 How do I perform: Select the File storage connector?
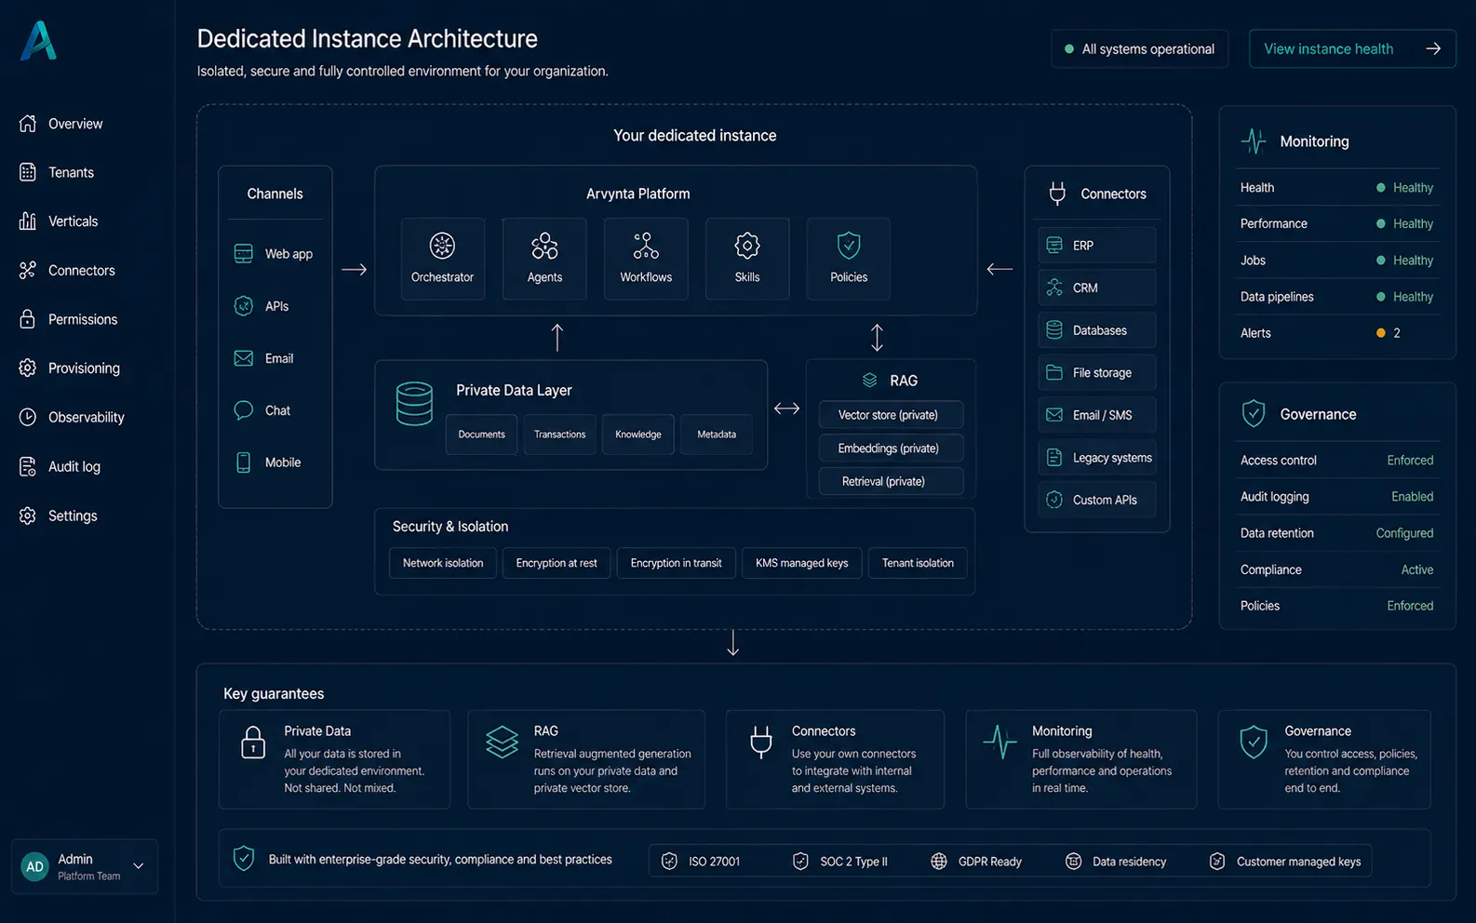1096,372
